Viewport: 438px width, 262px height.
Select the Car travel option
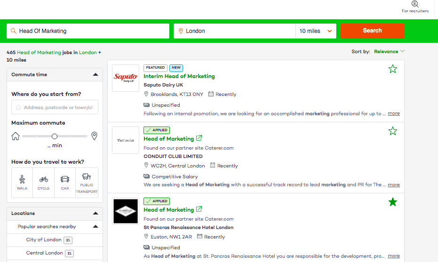point(65,183)
